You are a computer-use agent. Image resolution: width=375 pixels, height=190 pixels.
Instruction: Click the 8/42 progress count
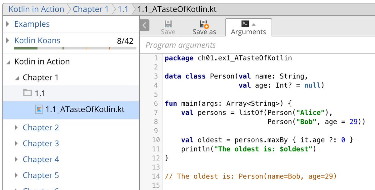[x=125, y=41]
